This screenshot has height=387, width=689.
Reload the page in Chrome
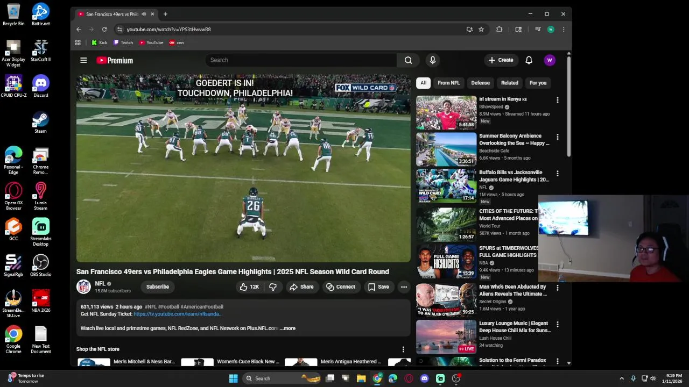(x=104, y=30)
